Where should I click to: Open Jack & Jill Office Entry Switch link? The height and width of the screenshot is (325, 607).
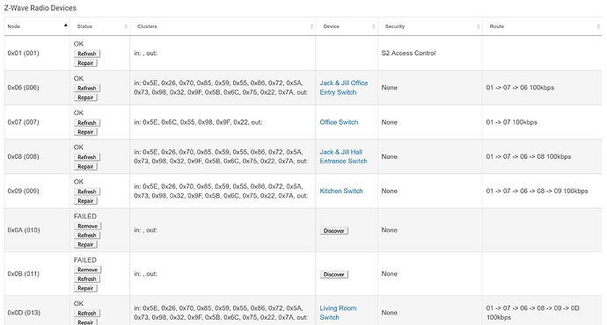point(344,88)
